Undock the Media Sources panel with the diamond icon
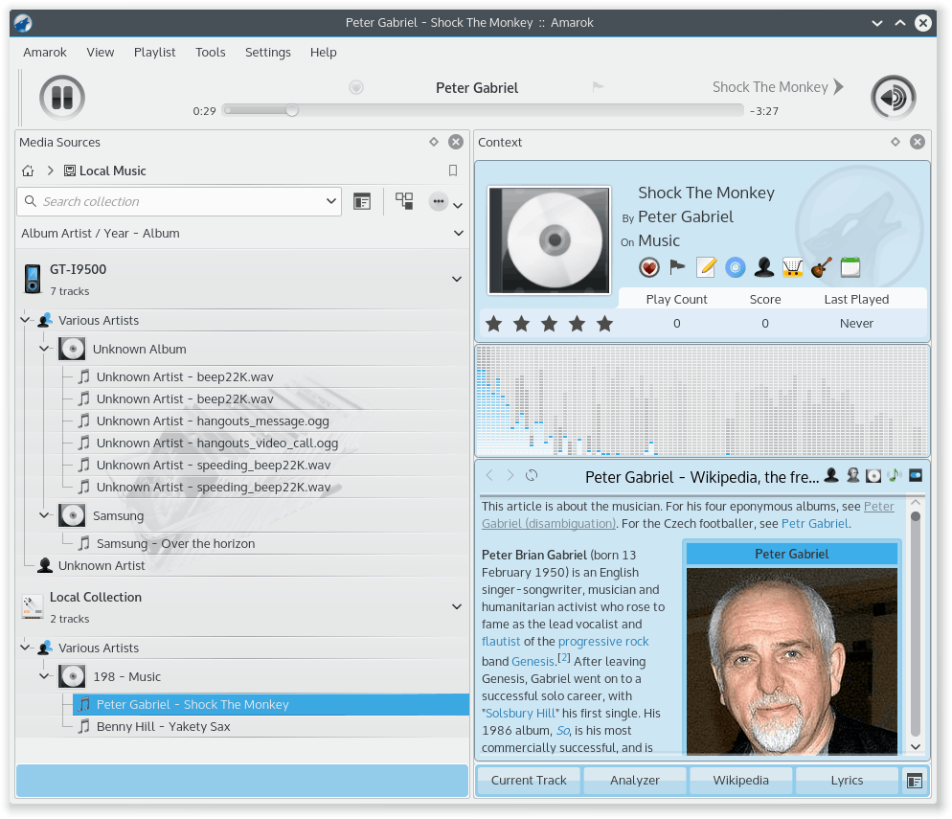Screen dimensions: 952x819 pos(434,142)
